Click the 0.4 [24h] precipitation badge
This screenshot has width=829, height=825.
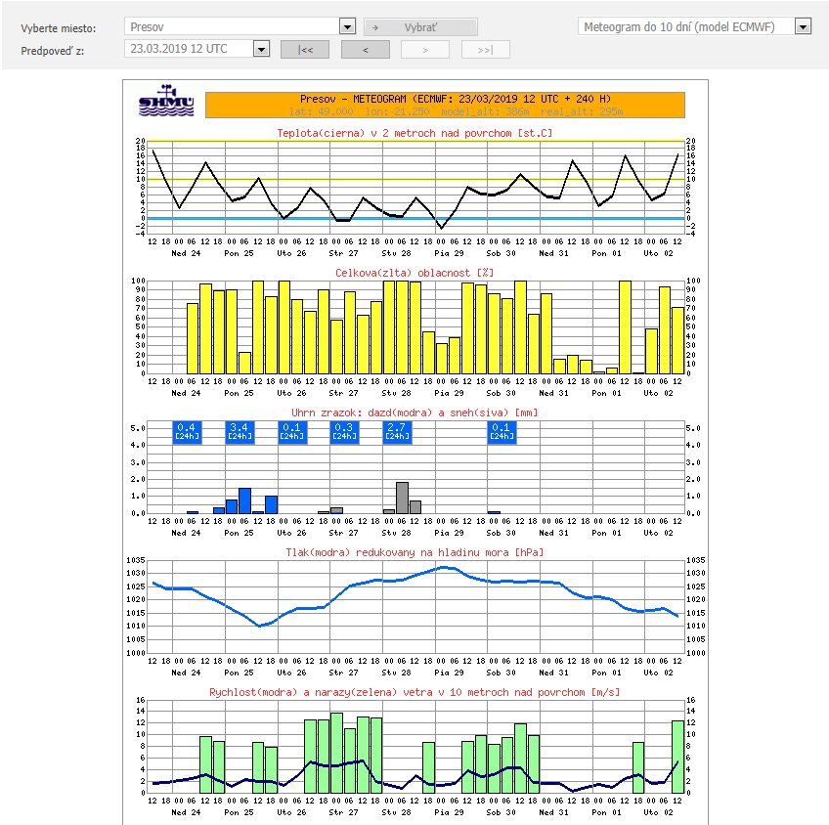point(186,431)
